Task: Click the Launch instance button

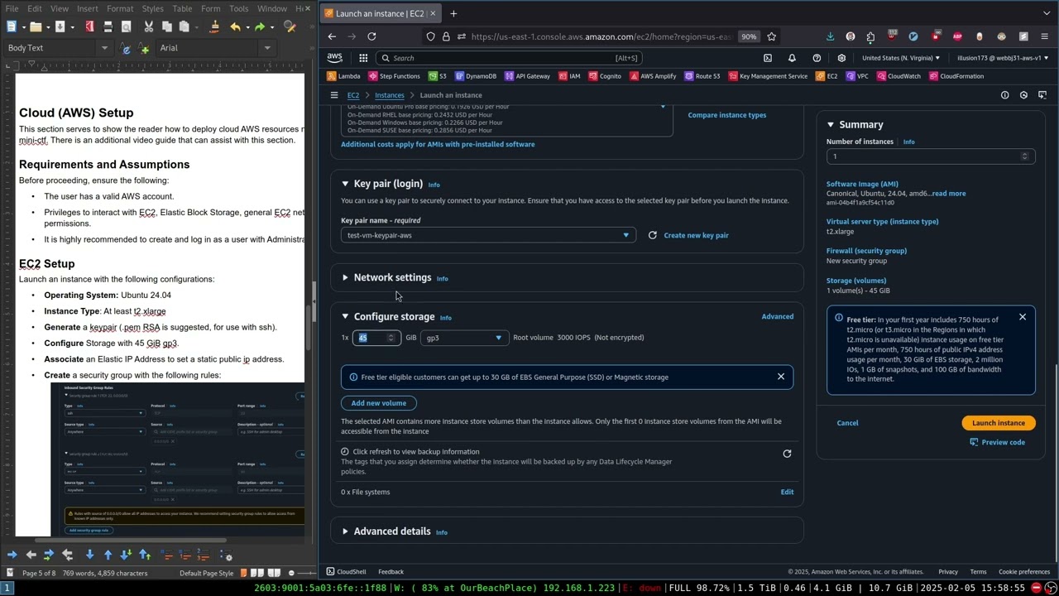Action: (999, 423)
